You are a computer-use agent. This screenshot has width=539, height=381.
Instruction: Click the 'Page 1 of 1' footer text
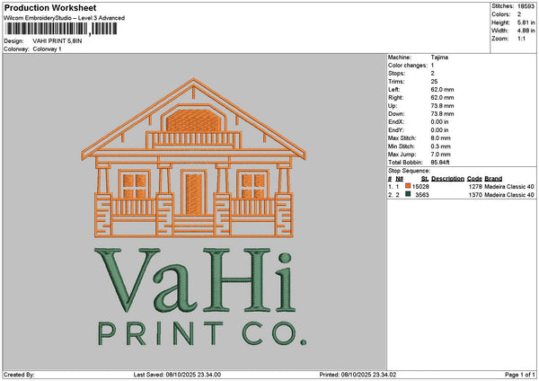(520, 375)
